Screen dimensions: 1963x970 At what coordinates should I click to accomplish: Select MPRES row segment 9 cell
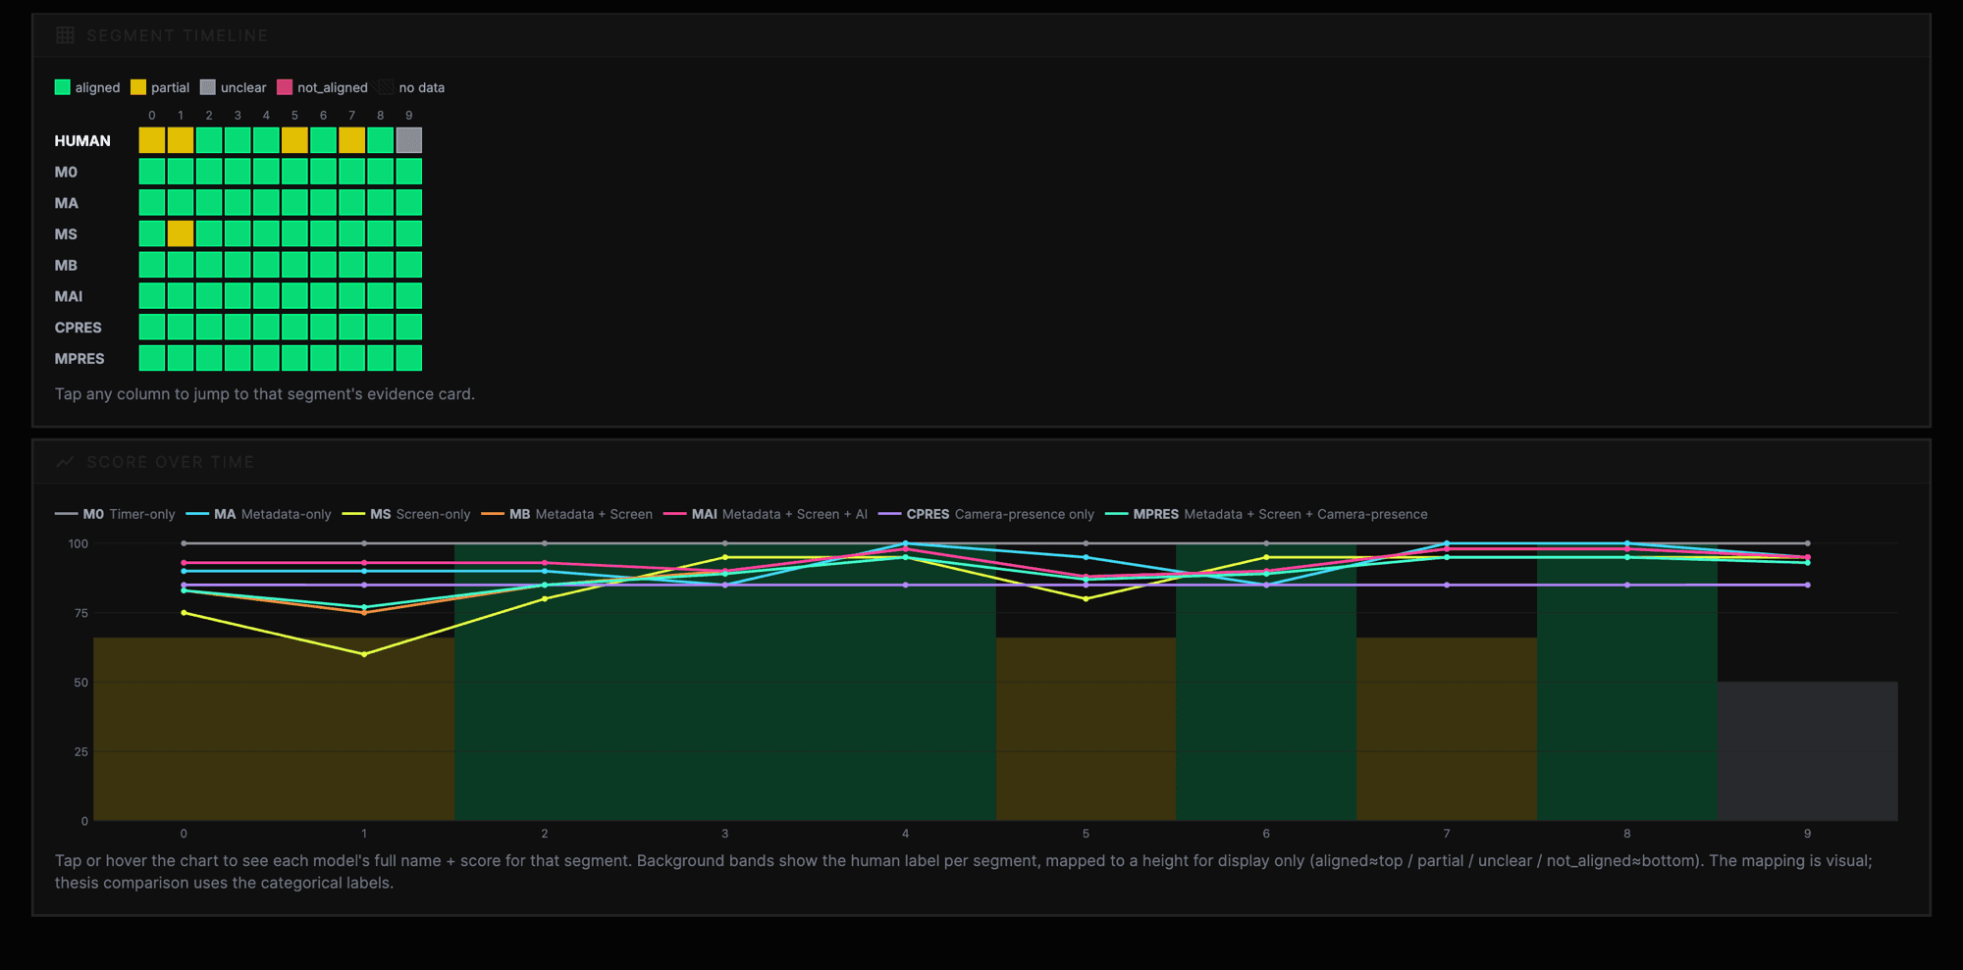click(x=409, y=358)
